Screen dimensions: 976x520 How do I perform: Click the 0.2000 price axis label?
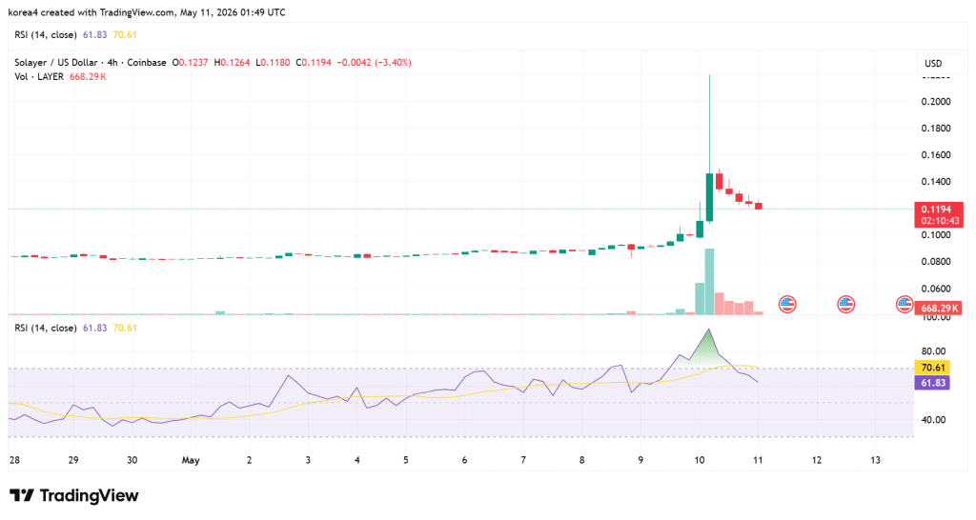point(936,101)
